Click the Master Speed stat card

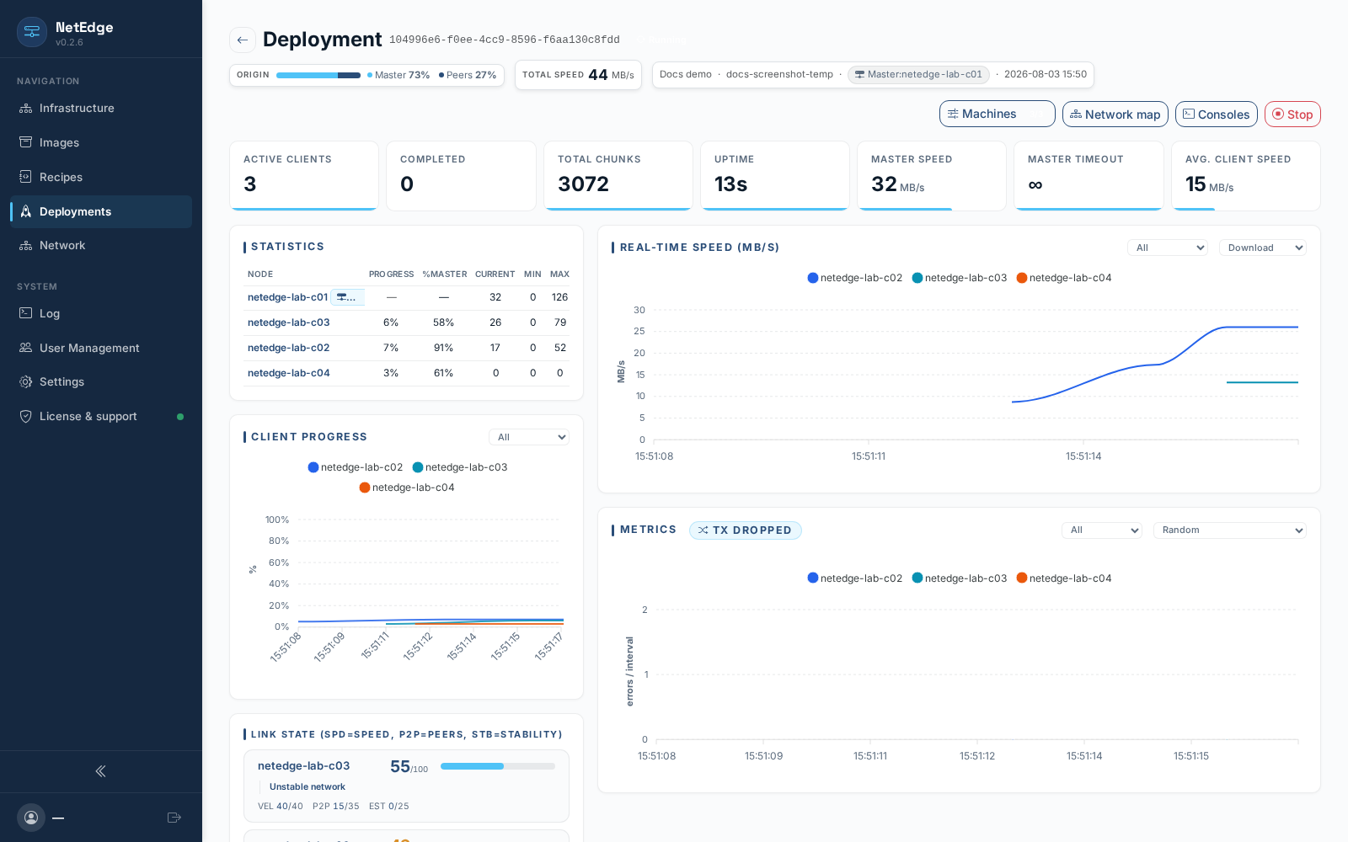932,176
